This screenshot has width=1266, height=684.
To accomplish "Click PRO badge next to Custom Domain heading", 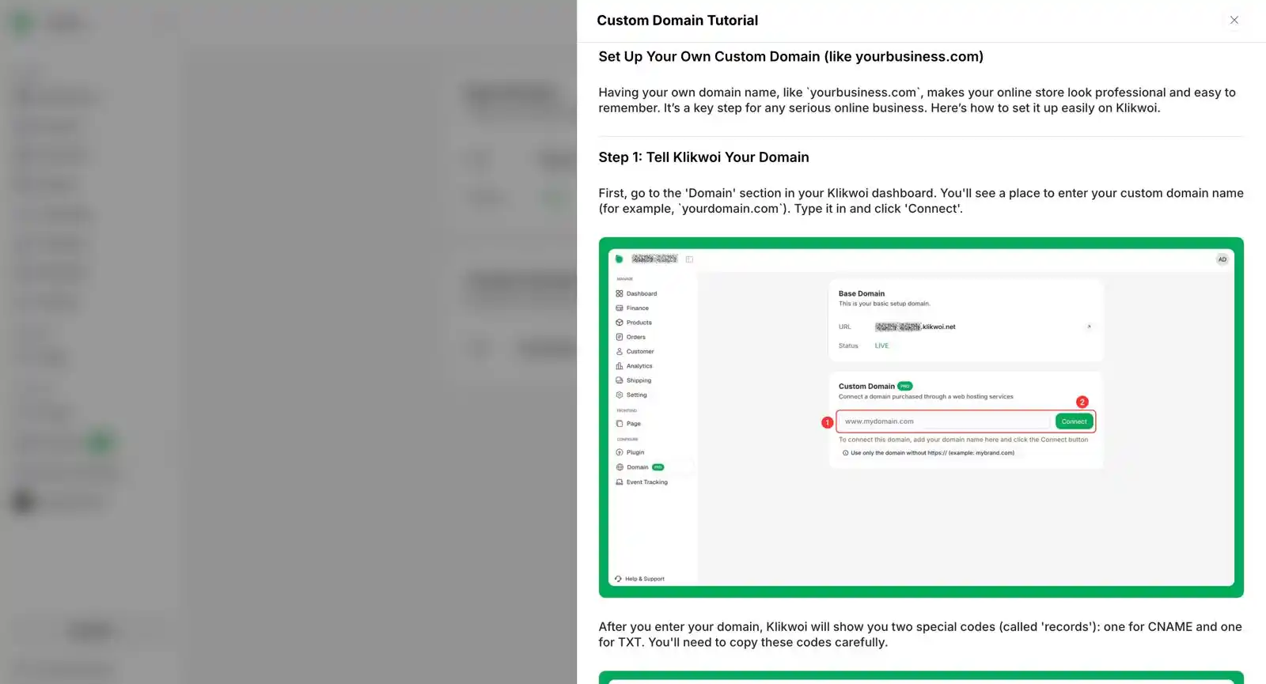I will 905,386.
